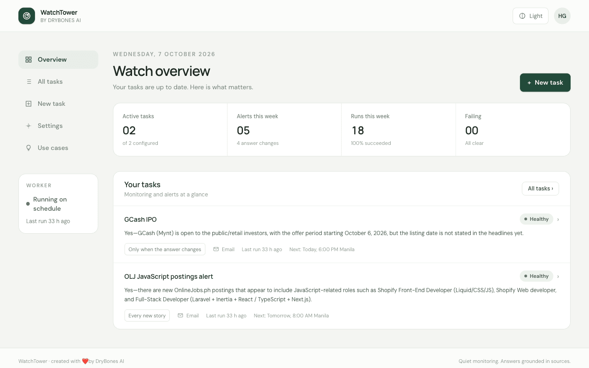Click the All tasks list icon

(x=29, y=81)
